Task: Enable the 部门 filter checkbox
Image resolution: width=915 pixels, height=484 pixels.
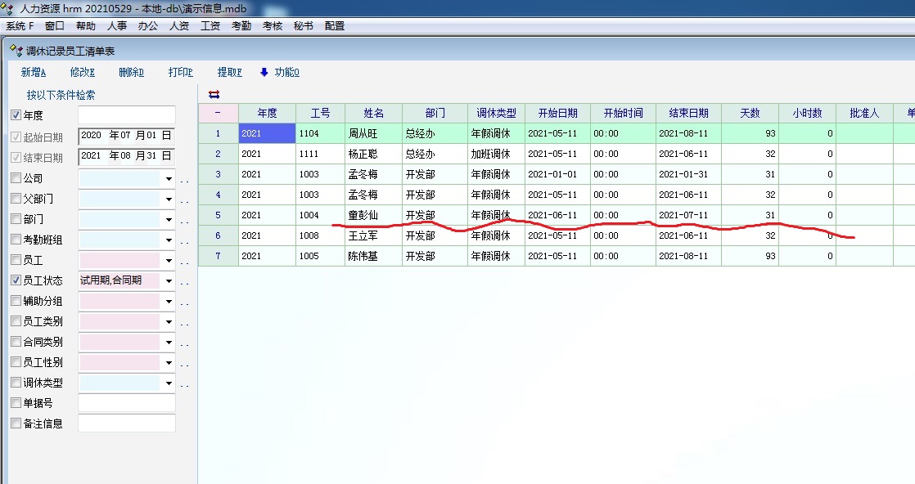Action: 16,219
